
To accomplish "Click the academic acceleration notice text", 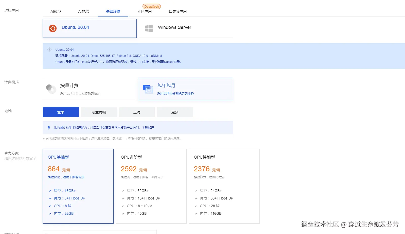I will tap(104, 128).
